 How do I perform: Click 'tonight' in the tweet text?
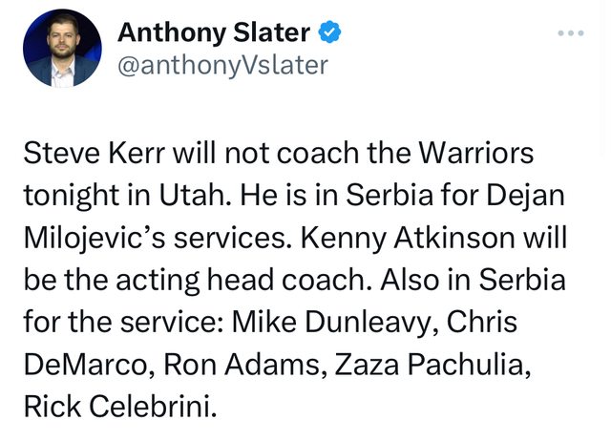pos(72,196)
